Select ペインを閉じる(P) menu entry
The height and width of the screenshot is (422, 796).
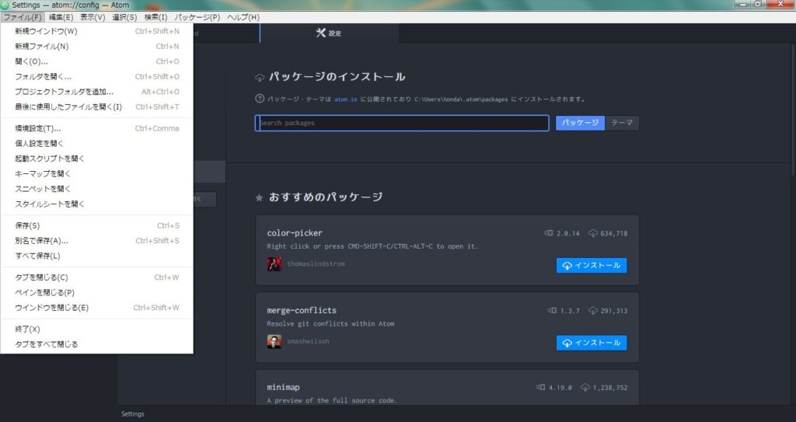(97, 292)
